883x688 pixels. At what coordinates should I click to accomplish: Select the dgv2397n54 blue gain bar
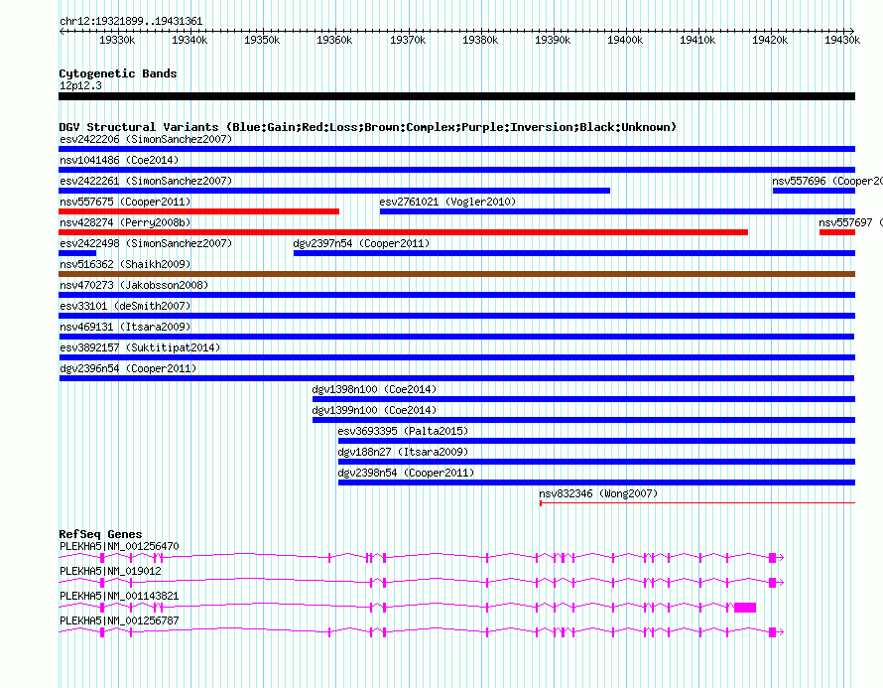pos(574,253)
